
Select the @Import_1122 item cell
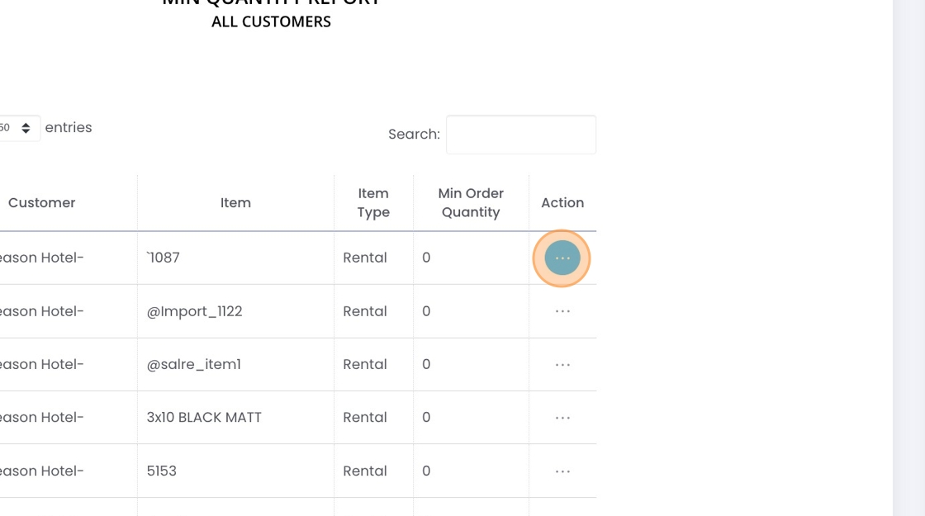[x=195, y=311]
